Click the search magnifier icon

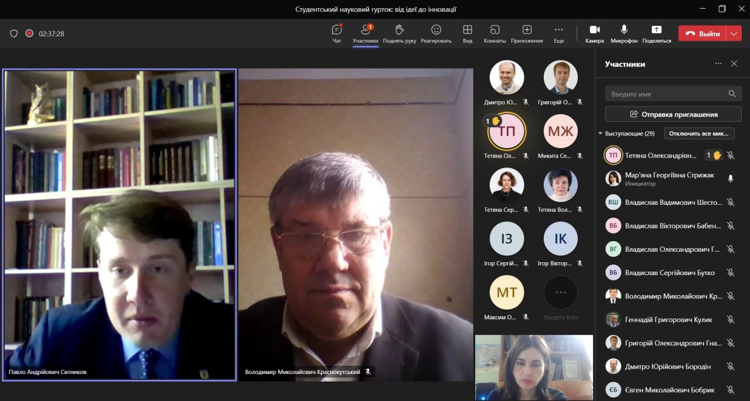coord(732,94)
